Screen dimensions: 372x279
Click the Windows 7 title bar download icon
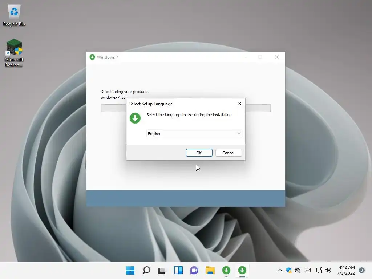click(x=92, y=57)
